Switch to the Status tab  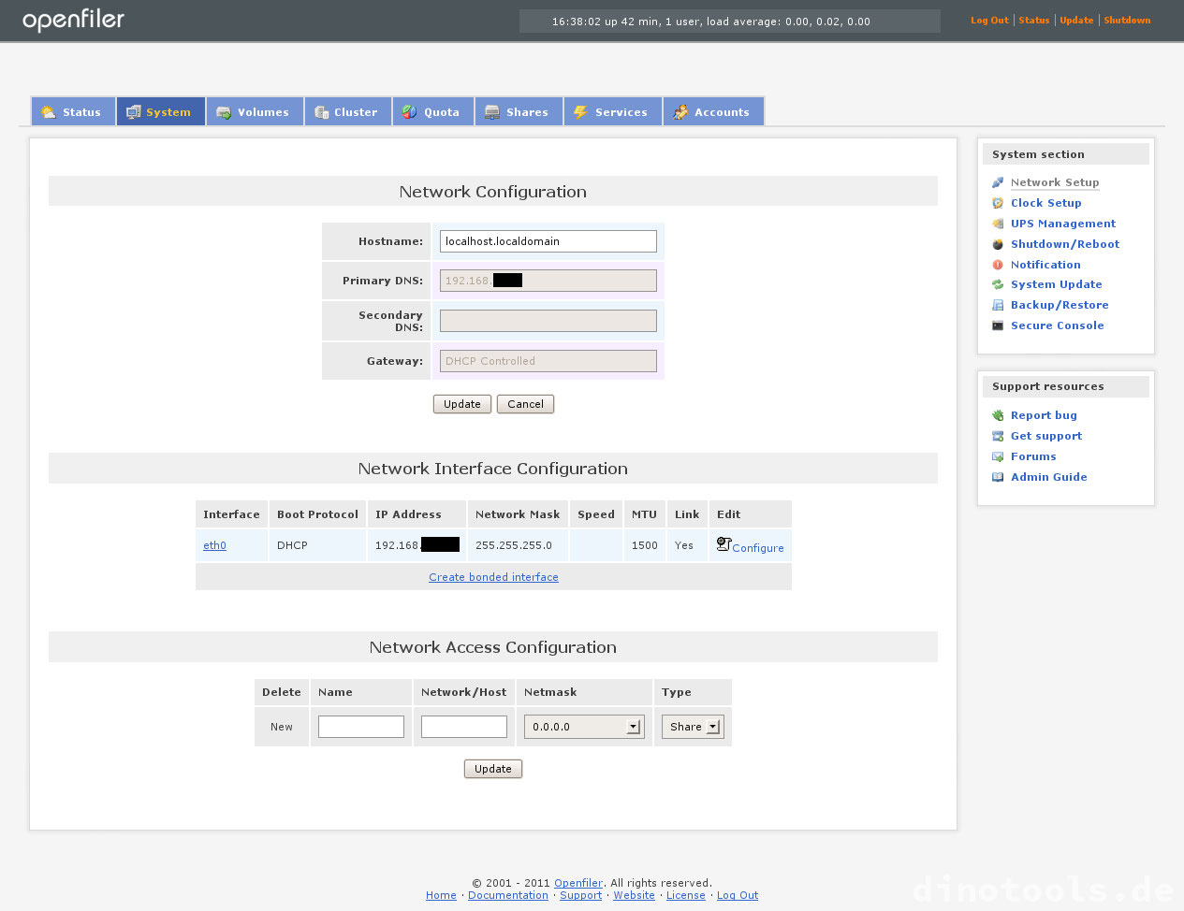pos(73,111)
